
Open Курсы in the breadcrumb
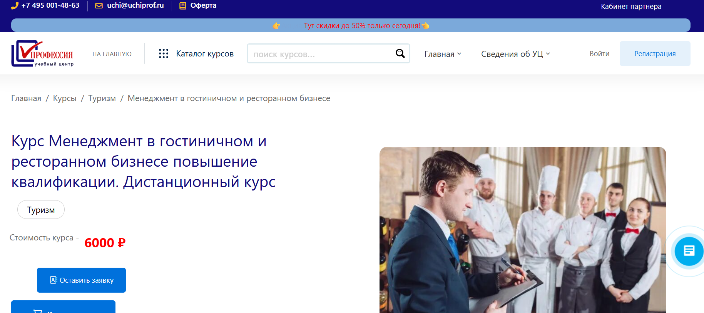65,98
